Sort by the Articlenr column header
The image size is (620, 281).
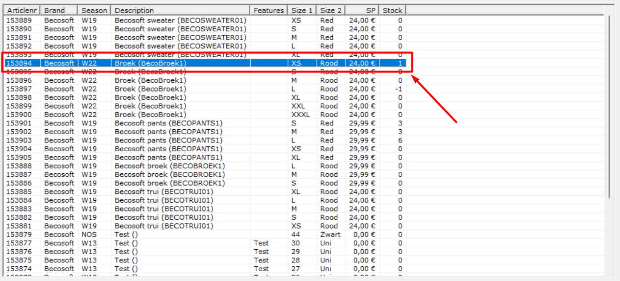(x=22, y=10)
